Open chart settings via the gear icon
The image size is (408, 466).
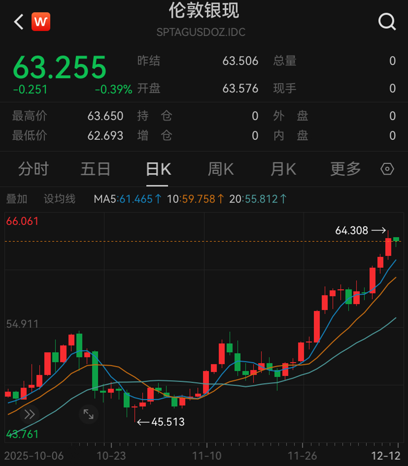(386, 169)
